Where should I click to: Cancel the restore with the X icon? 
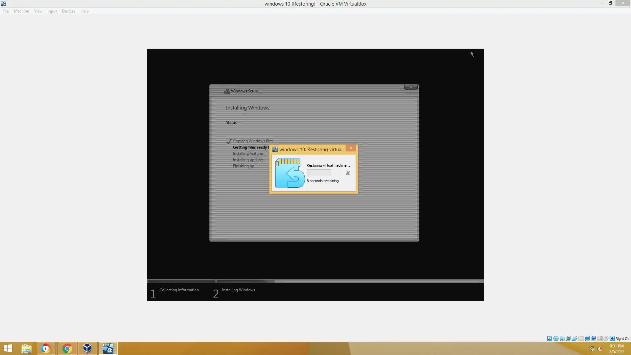[348, 173]
